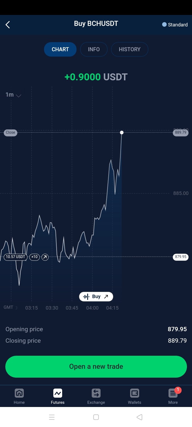
Task: Tap the Android back triangle icon
Action: point(139,417)
